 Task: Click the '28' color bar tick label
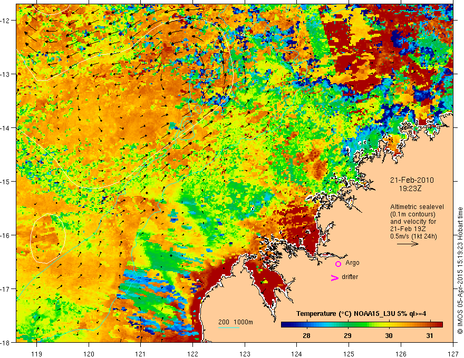click(306, 336)
